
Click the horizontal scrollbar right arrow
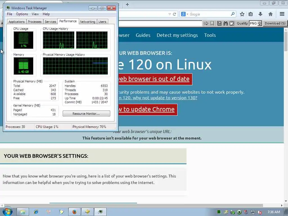click(x=282, y=205)
